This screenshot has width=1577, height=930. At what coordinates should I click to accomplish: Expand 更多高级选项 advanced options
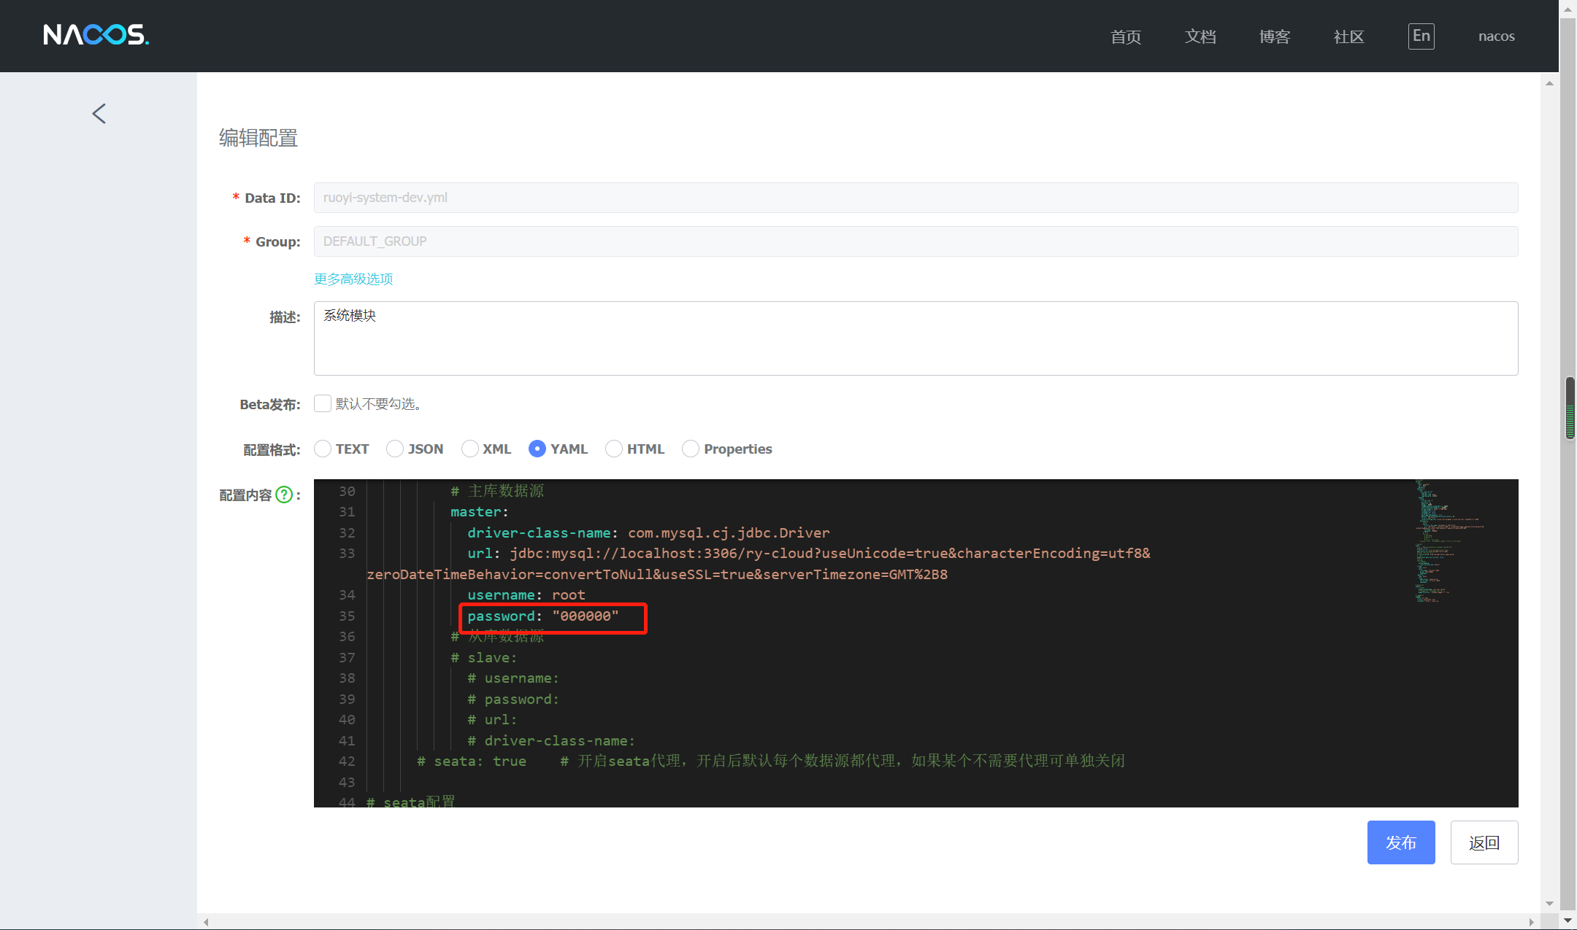pyautogui.click(x=353, y=279)
